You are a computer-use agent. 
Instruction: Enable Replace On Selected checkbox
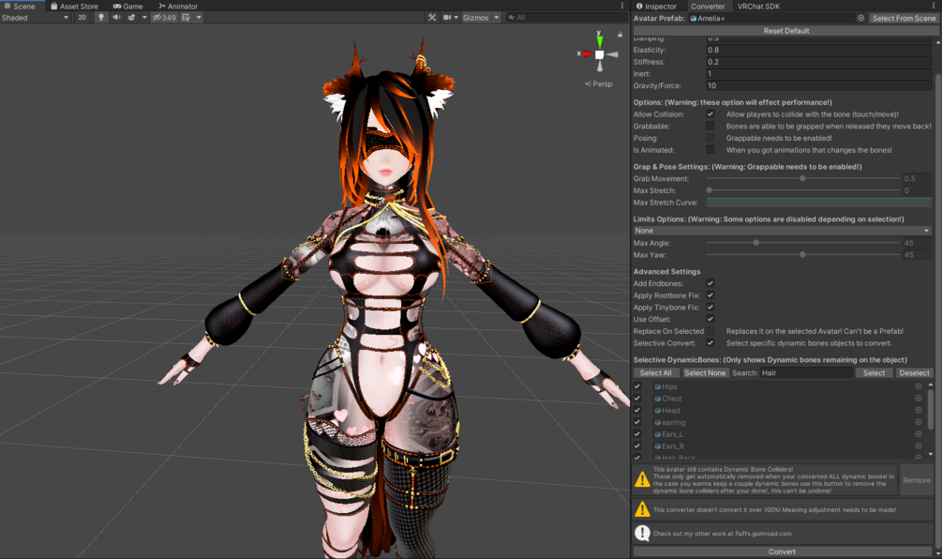coord(710,331)
